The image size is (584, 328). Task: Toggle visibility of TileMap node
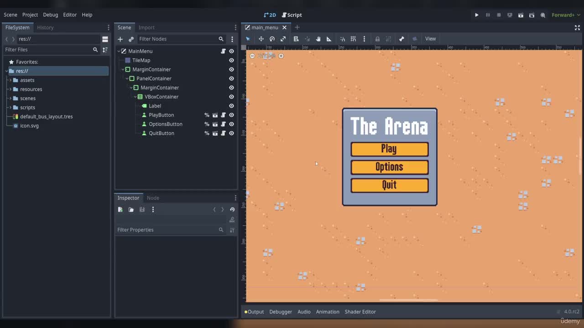pos(231,60)
